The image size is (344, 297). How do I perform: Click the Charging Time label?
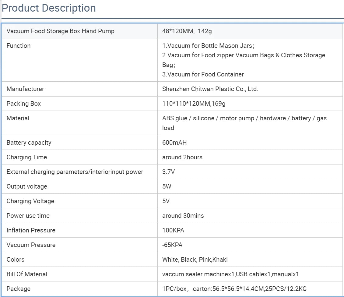(27, 157)
